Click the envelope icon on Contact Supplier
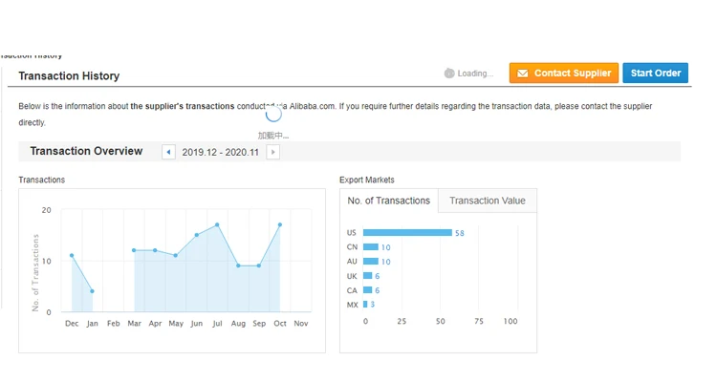 pyautogui.click(x=522, y=74)
